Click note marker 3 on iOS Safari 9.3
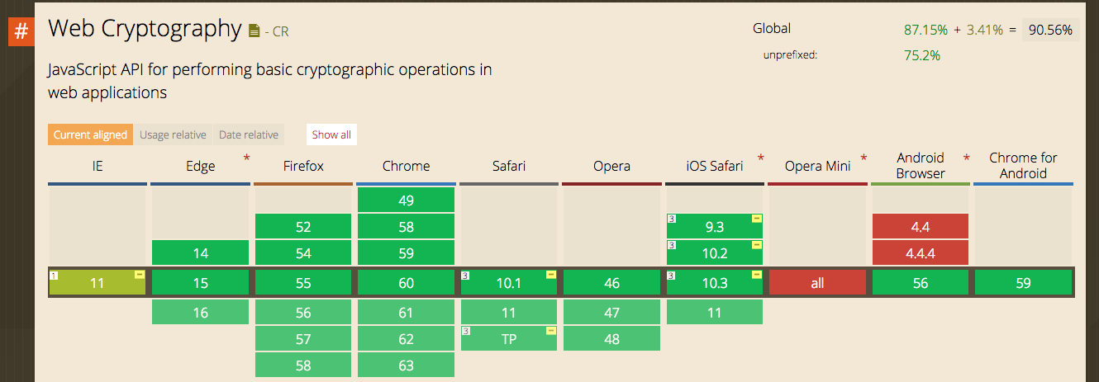 pos(671,219)
